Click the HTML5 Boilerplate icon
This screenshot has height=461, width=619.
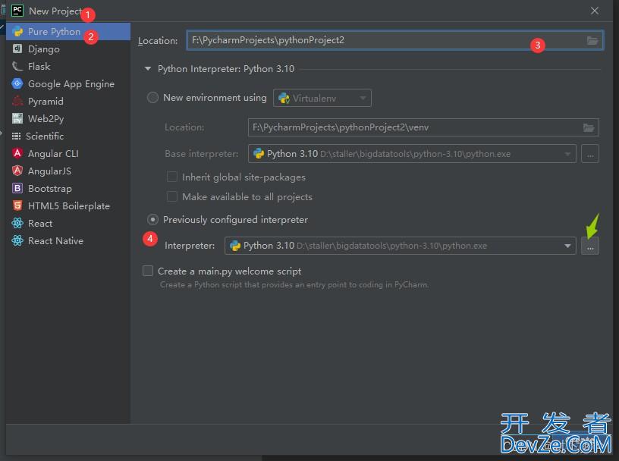pyautogui.click(x=17, y=205)
